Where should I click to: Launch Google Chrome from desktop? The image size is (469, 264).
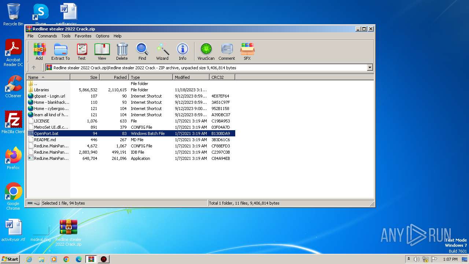click(13, 196)
